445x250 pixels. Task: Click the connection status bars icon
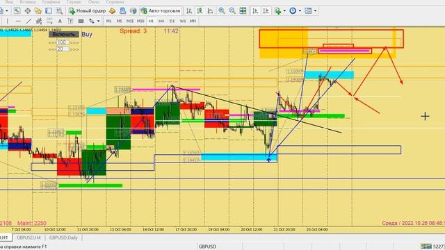click(426, 247)
